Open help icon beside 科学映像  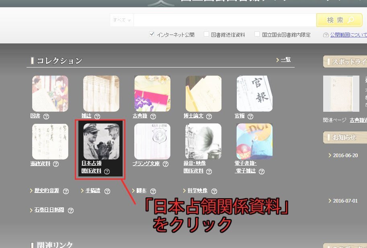click(x=214, y=191)
